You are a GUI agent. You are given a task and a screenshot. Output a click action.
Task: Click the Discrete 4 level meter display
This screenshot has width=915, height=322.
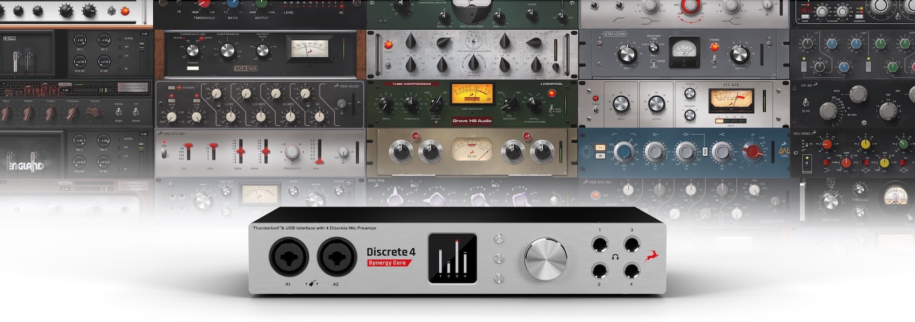tap(452, 258)
